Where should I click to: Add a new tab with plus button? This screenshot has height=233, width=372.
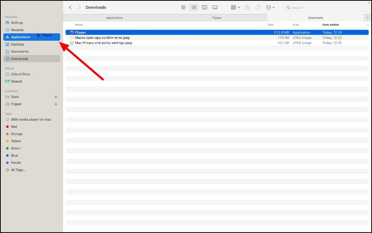(x=367, y=18)
